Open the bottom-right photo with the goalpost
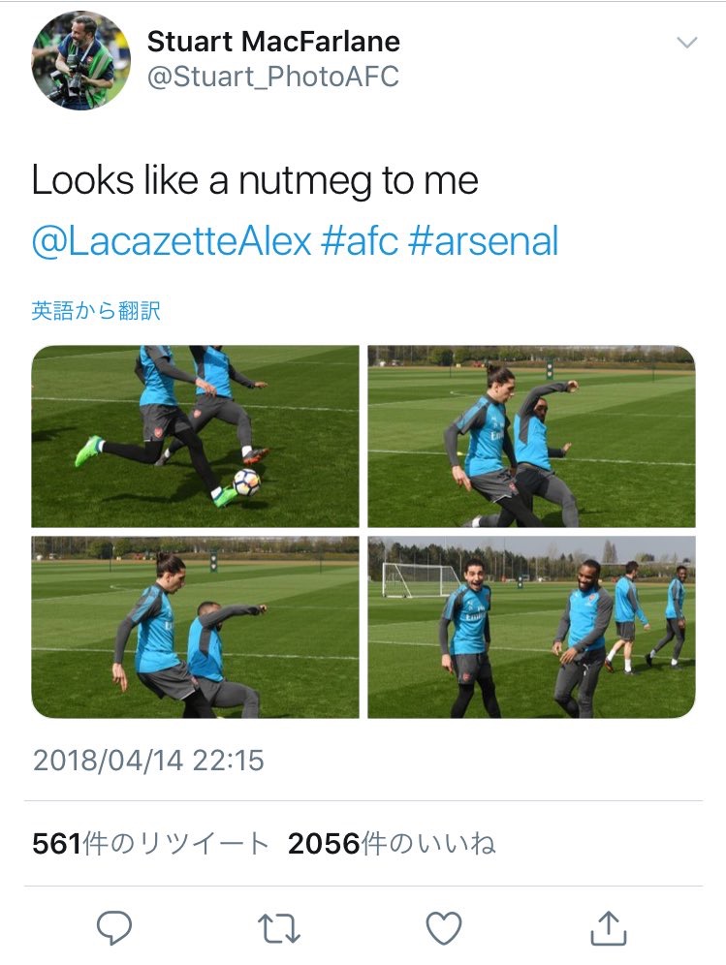The height and width of the screenshot is (965, 726). click(531, 627)
